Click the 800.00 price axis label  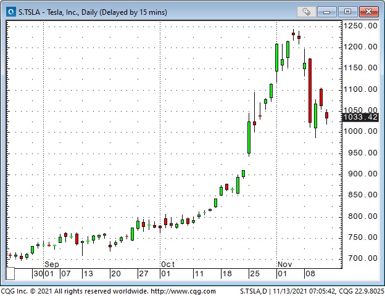(363, 216)
